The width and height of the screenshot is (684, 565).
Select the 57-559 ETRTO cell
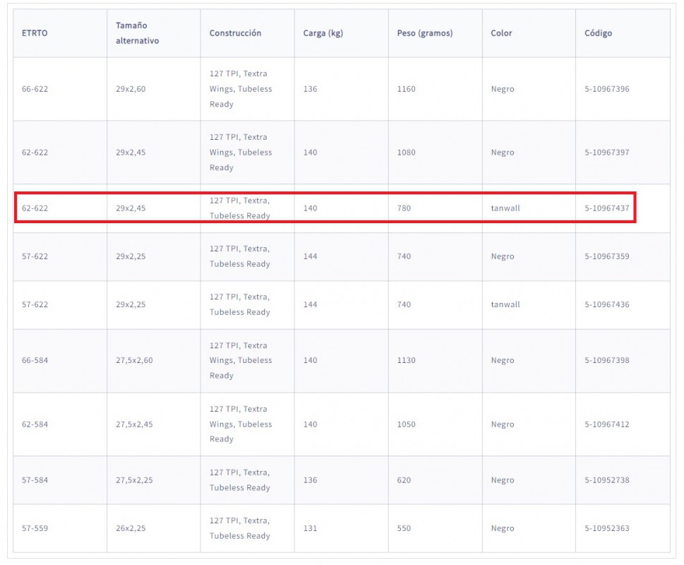[x=35, y=528]
